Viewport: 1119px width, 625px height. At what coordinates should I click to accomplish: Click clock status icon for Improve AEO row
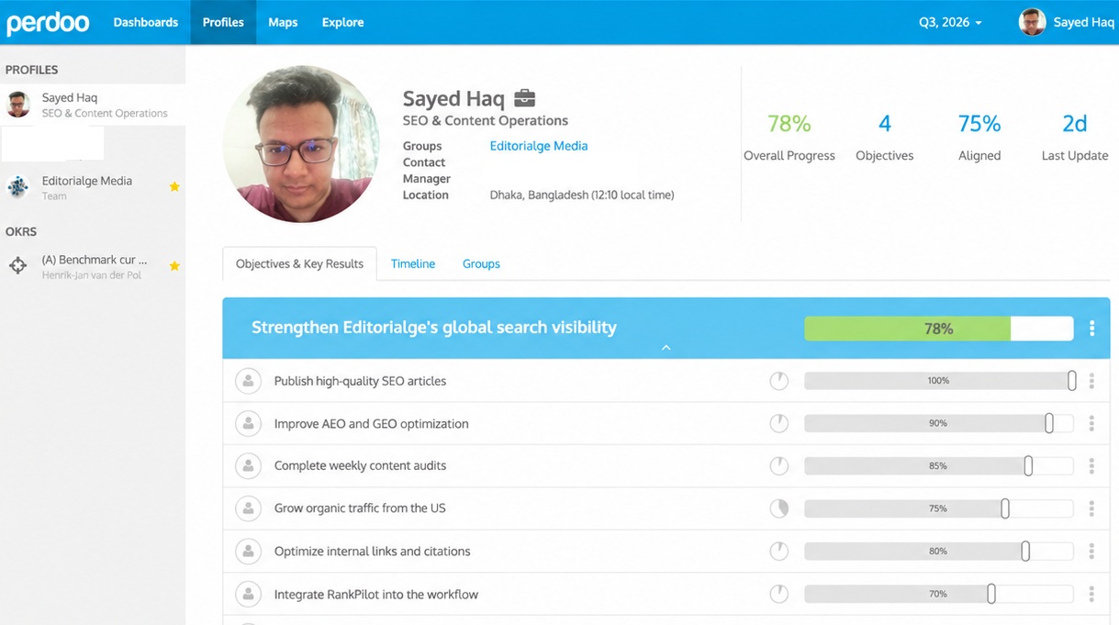tap(778, 423)
